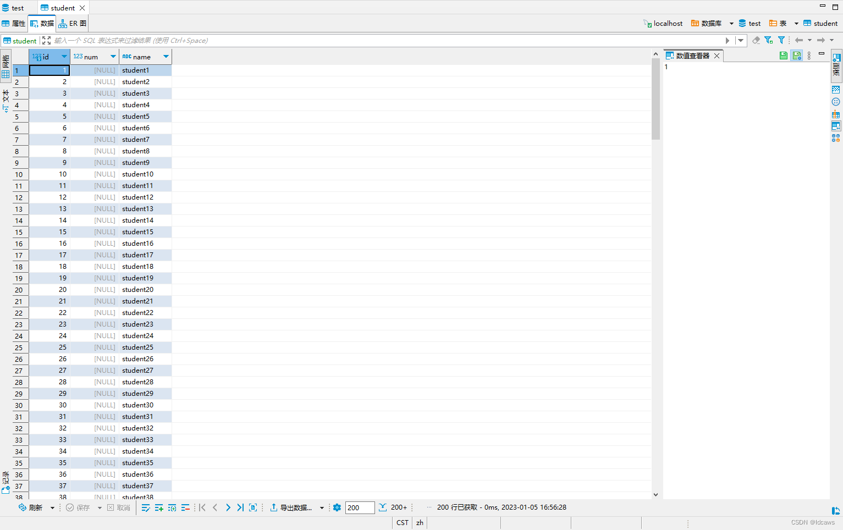Click the scroll down arrow of data grid

pyautogui.click(x=655, y=495)
